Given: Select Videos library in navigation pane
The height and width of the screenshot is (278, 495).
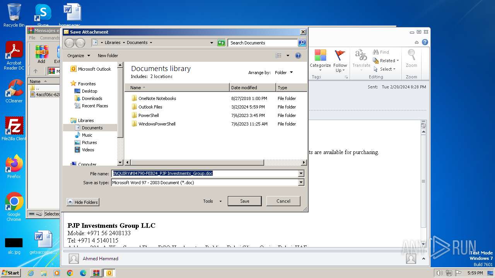Looking at the screenshot, I should click(x=88, y=150).
